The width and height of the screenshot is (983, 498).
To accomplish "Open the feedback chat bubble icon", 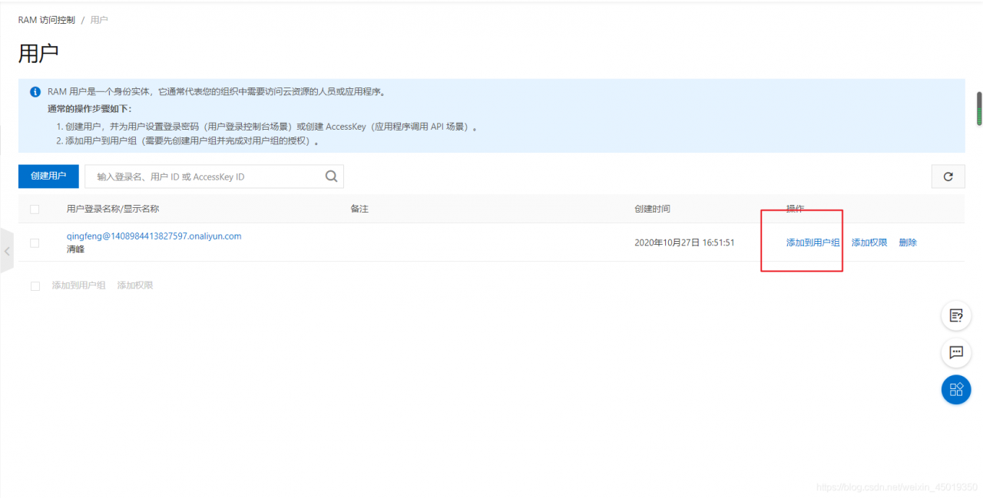I will [955, 353].
